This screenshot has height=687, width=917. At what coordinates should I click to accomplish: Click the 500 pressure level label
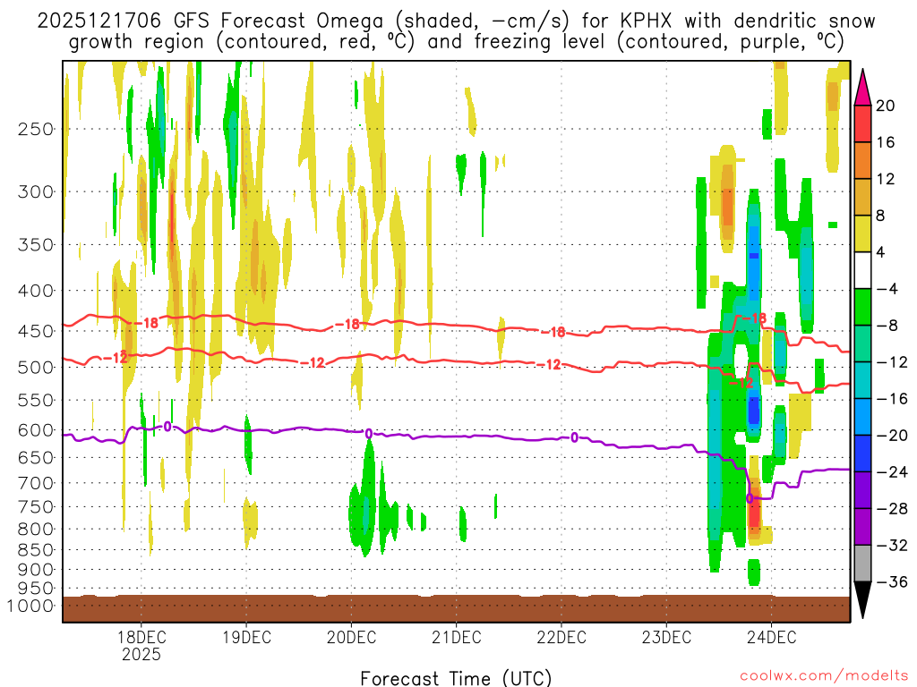point(36,368)
